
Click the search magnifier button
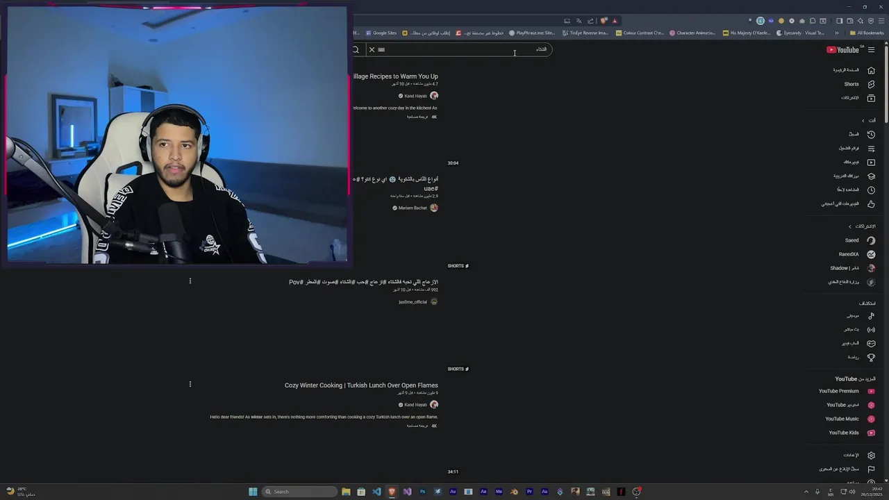click(x=356, y=49)
